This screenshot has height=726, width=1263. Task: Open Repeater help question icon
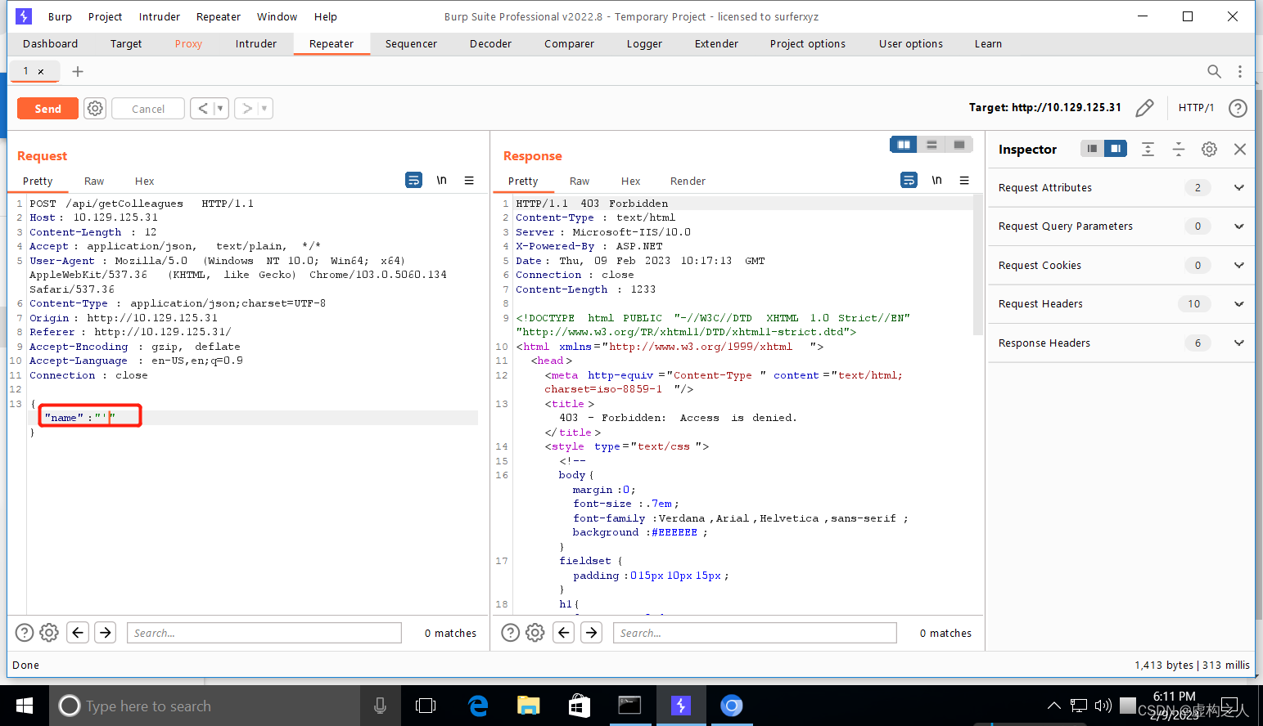click(1238, 108)
